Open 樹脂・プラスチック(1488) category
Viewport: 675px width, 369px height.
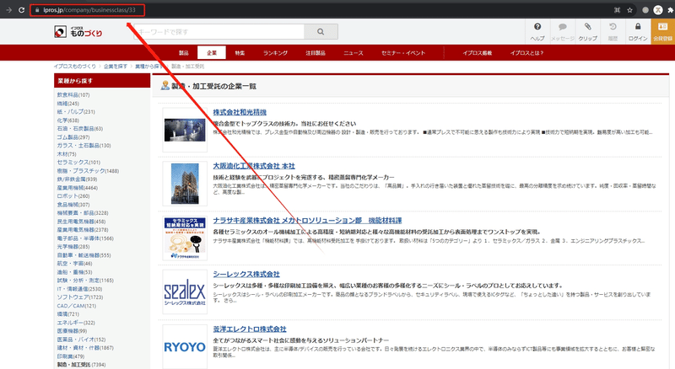(88, 171)
